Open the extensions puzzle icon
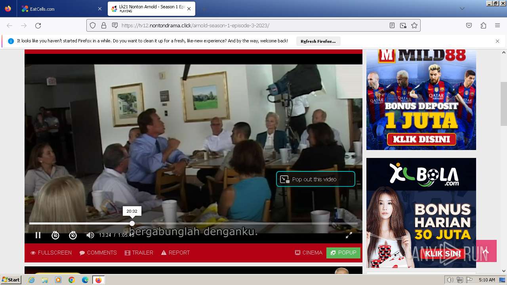Image resolution: width=507 pixels, height=285 pixels. 483,25
